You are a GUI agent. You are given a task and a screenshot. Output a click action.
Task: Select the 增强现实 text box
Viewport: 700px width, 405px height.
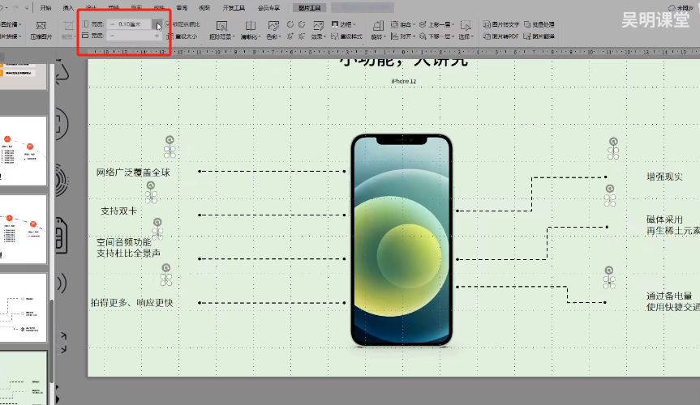[665, 177]
